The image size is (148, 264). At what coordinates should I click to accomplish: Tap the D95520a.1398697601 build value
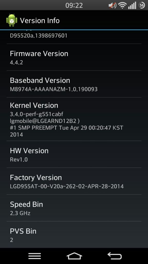pyautogui.click(x=39, y=36)
